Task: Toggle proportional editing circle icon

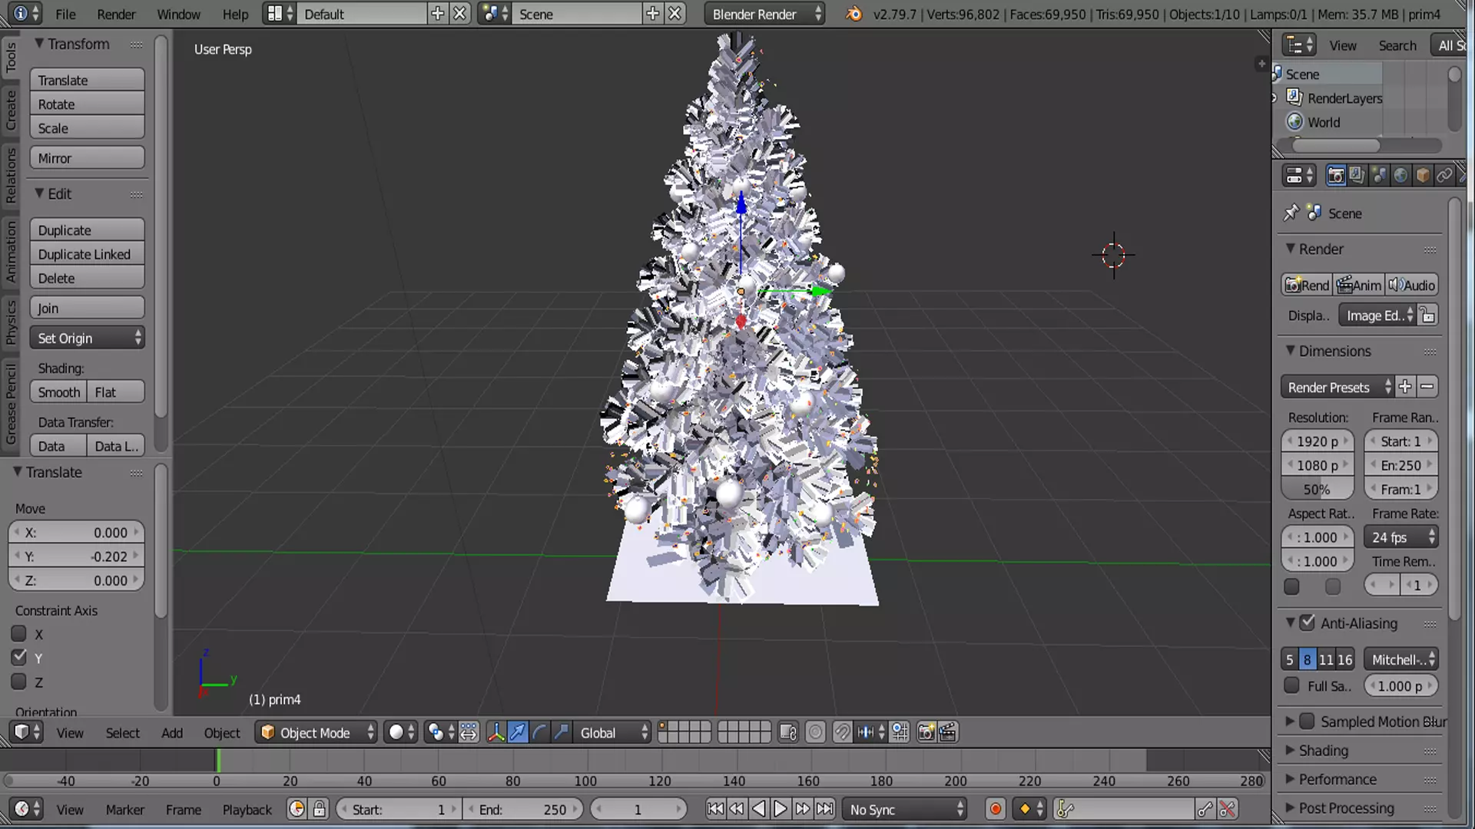Action: (815, 732)
